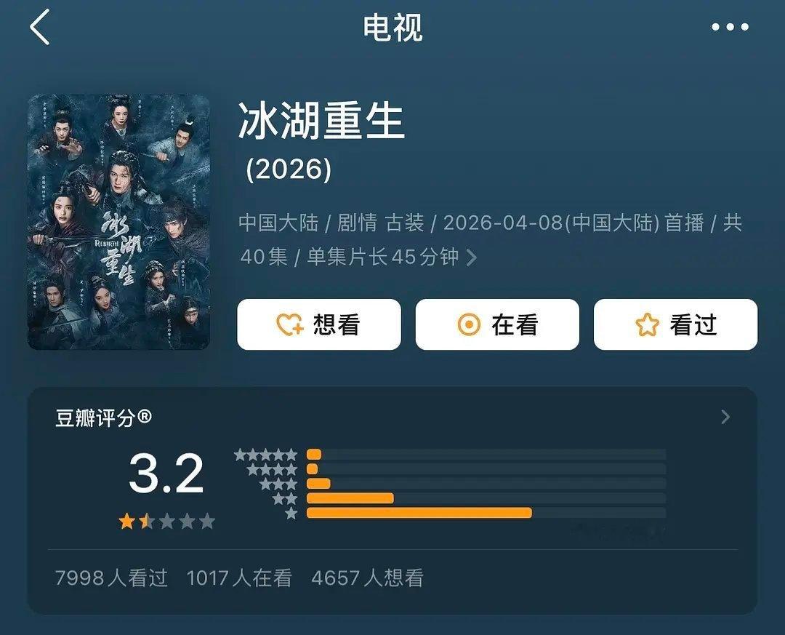This screenshot has width=785, height=635.
Task: Open the three-dot more options menu
Action: click(x=730, y=27)
